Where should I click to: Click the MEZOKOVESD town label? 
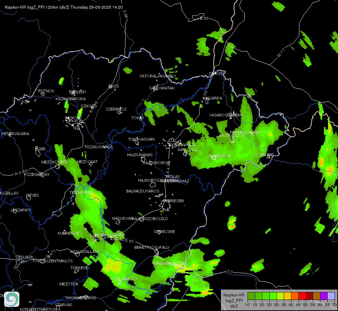pyautogui.click(x=55, y=162)
